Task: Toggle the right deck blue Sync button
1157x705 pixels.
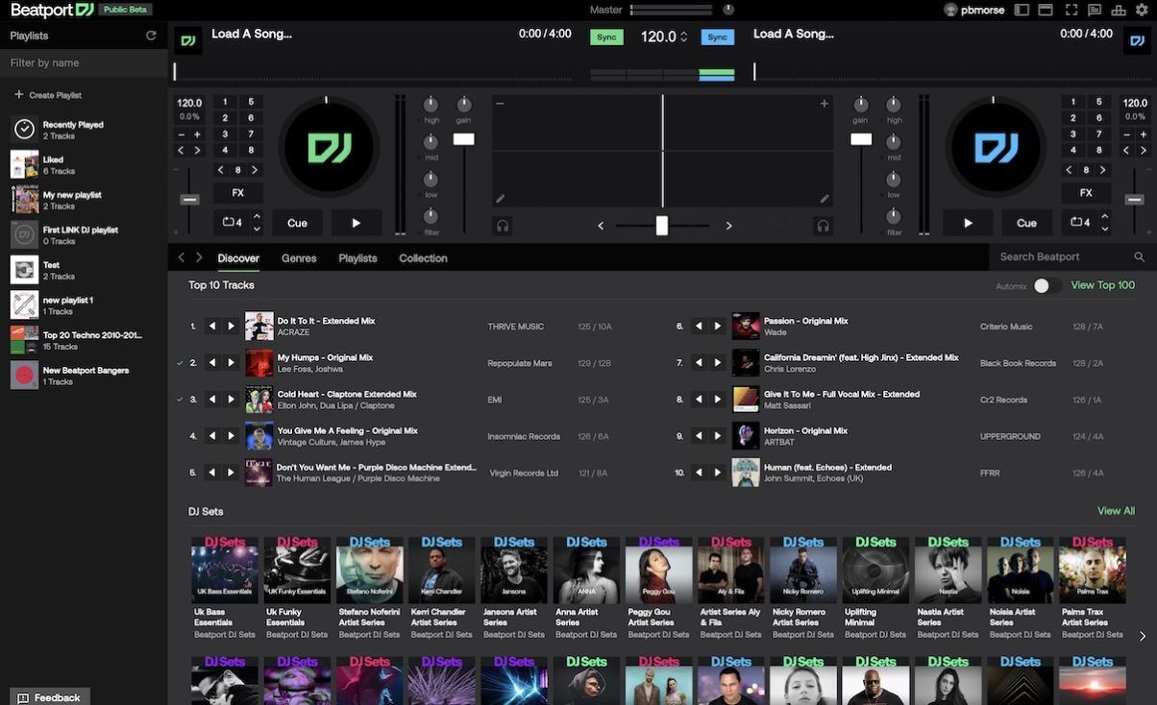Action: pos(718,36)
